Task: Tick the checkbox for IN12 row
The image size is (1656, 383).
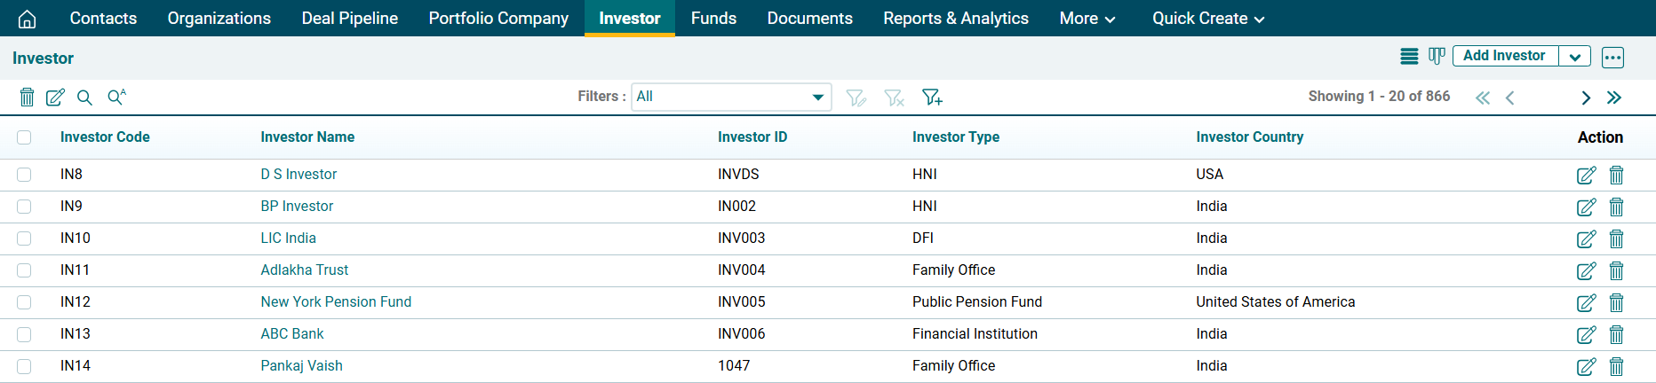Action: click(24, 302)
